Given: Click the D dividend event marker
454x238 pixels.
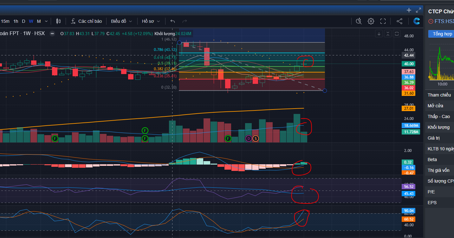Looking at the screenshot, I should point(249,138).
